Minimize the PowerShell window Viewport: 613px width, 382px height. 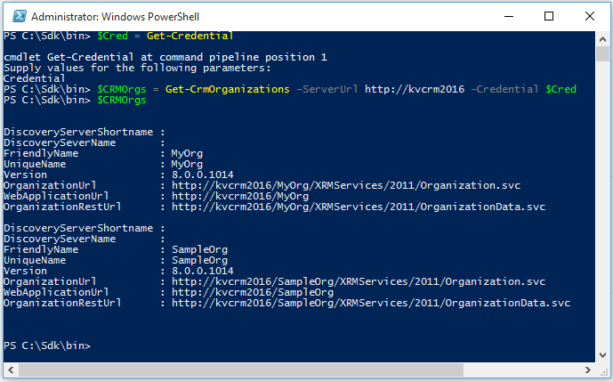click(x=507, y=16)
